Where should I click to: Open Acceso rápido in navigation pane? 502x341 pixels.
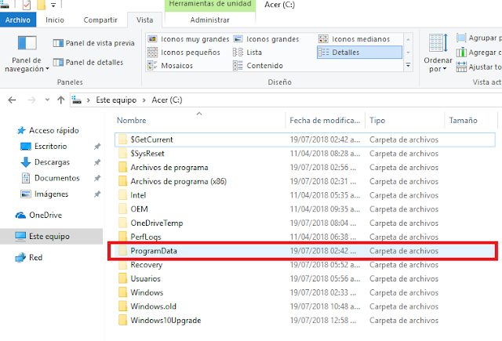[48, 130]
